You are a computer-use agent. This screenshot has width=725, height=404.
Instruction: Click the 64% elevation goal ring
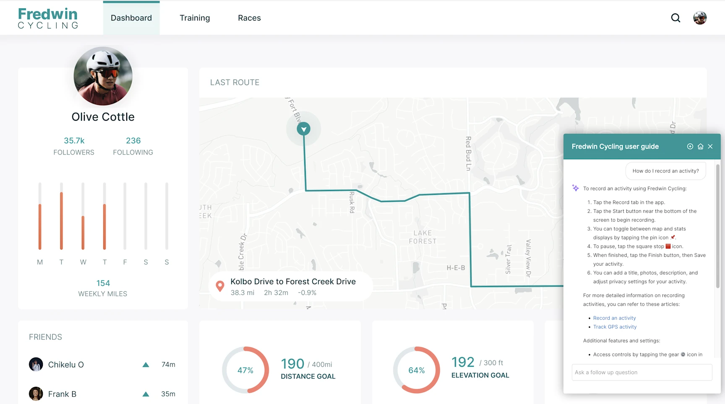point(417,370)
